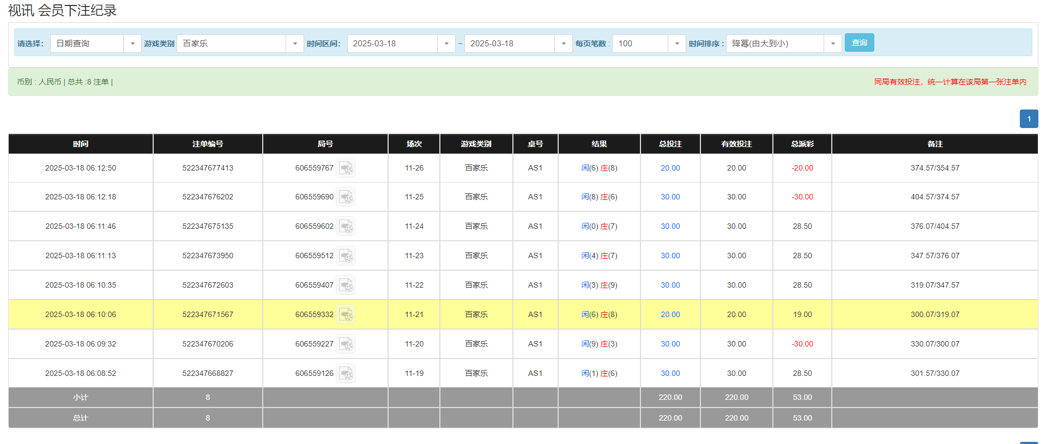Click the 小计 subtotal row label

coord(81,398)
